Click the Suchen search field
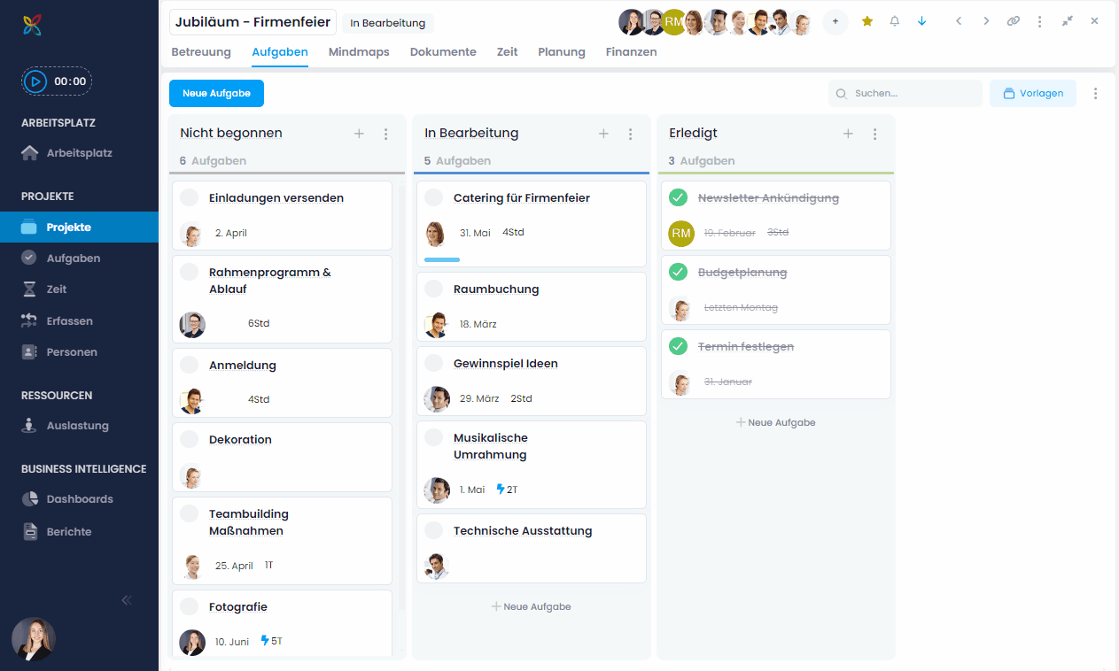The width and height of the screenshot is (1119, 671). pyautogui.click(x=905, y=93)
